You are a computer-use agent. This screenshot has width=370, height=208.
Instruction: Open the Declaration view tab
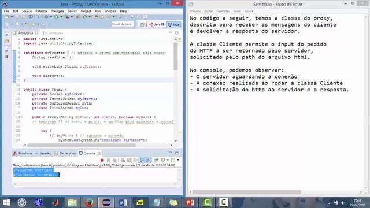point(65,153)
